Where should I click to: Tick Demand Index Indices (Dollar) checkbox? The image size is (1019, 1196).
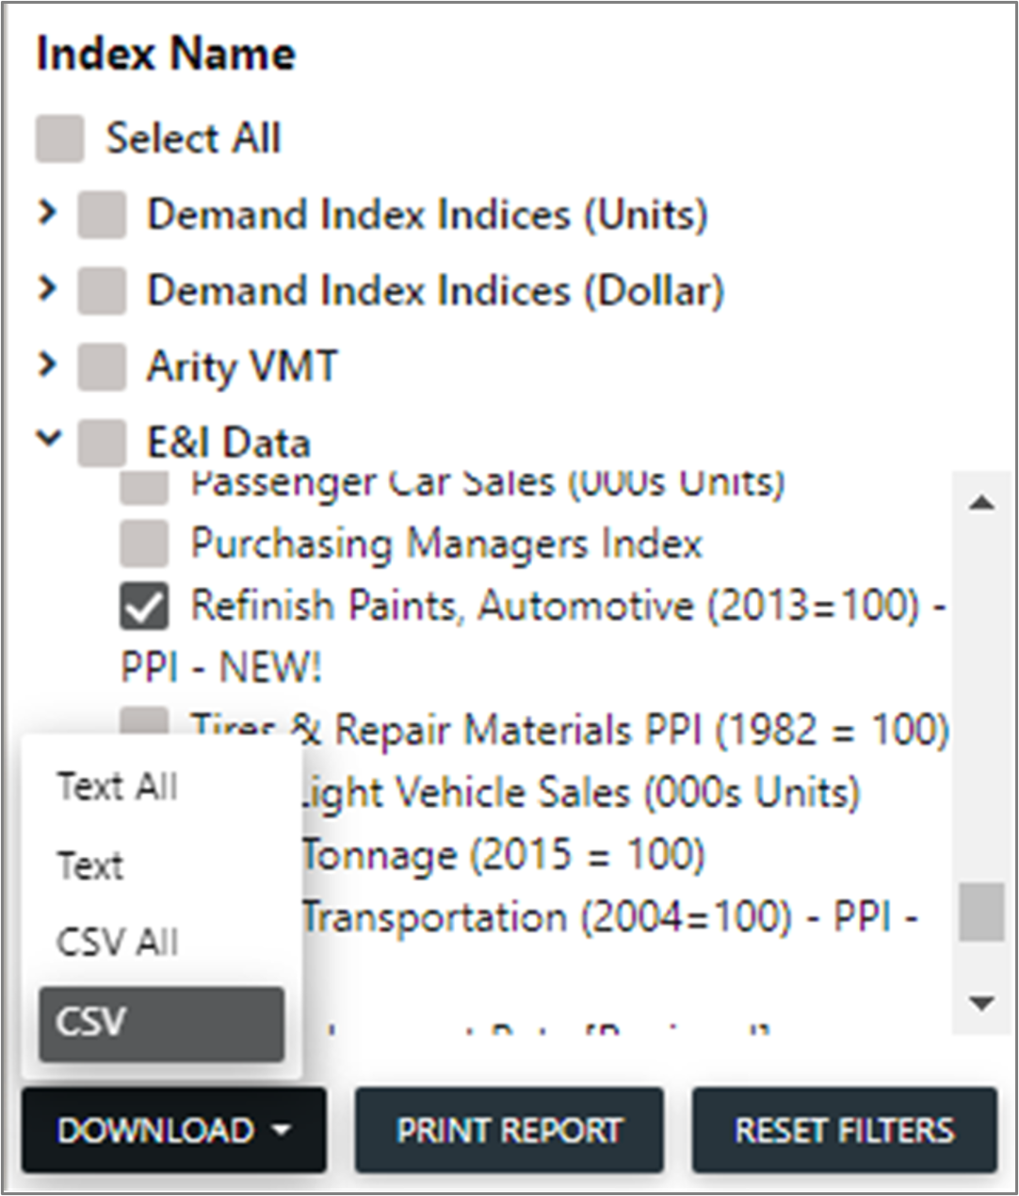tap(102, 290)
